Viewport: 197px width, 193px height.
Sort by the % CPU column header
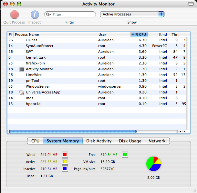tap(139, 34)
